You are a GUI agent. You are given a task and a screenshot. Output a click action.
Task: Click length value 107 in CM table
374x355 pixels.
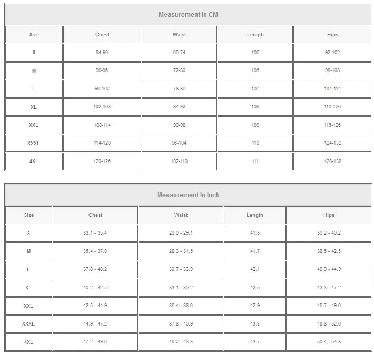255,89
